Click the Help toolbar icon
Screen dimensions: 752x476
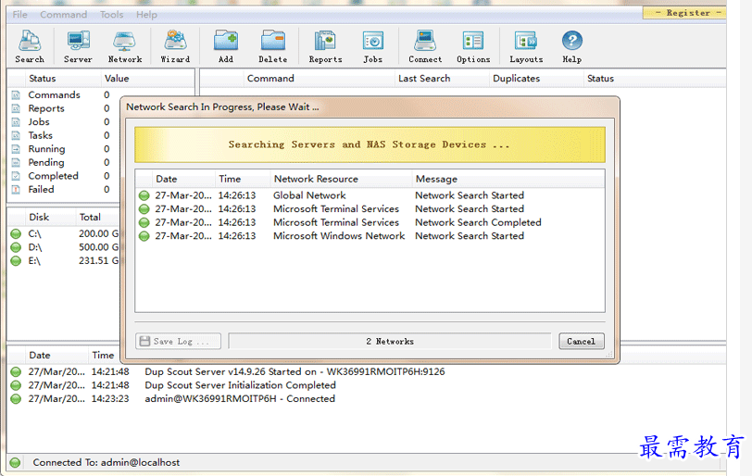(572, 46)
